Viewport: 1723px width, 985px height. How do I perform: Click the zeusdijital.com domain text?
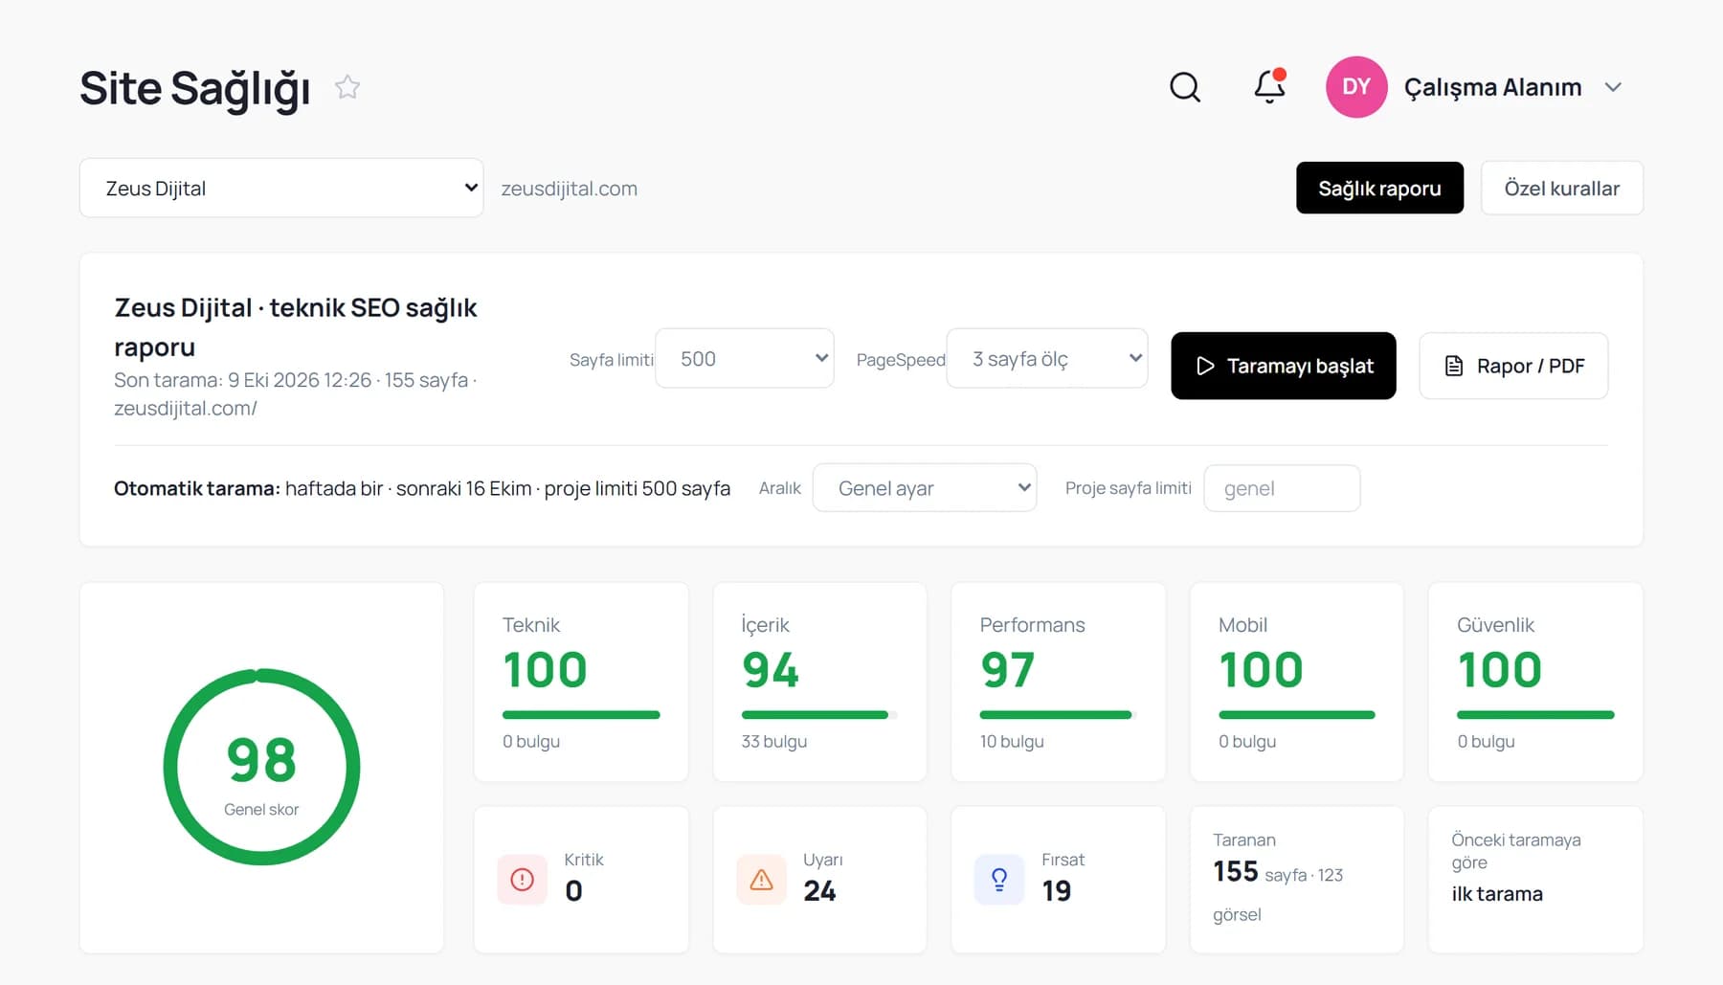pos(570,189)
